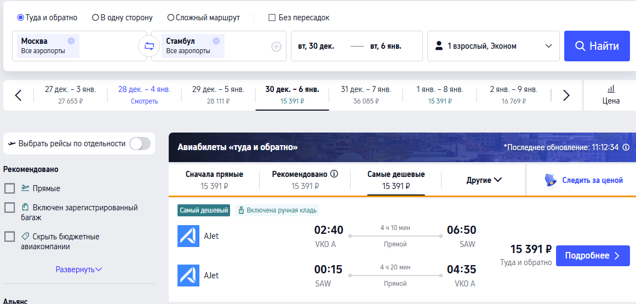Click tag icon beside budget airlines filter

(x=26, y=236)
